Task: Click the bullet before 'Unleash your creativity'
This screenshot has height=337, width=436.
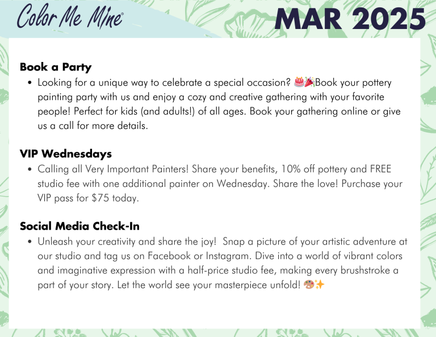Action: tap(30, 242)
